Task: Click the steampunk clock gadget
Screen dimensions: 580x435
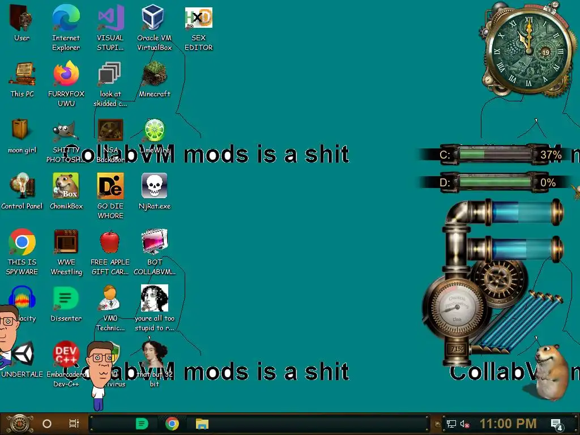Action: click(x=528, y=51)
